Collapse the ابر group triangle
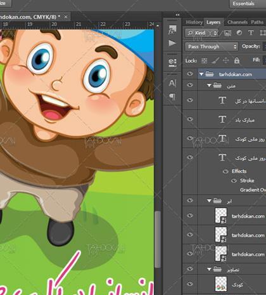266x295 pixels. [209, 200]
